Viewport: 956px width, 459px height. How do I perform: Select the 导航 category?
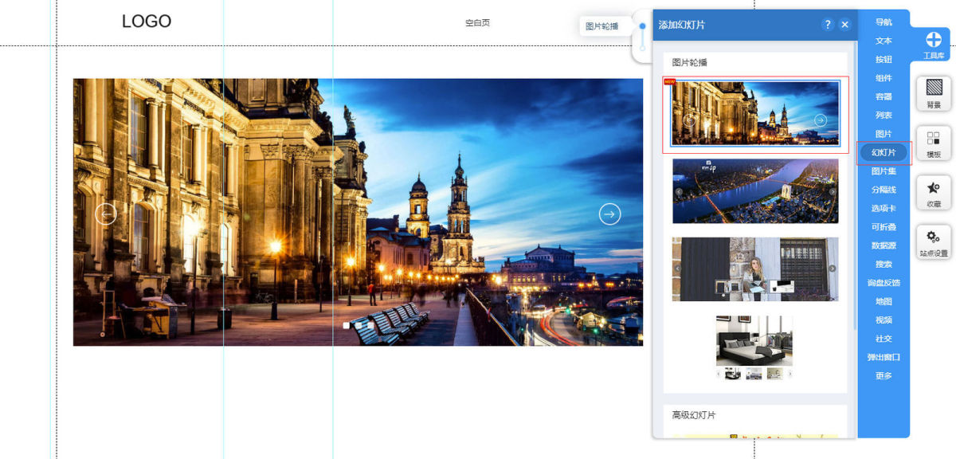point(884,22)
